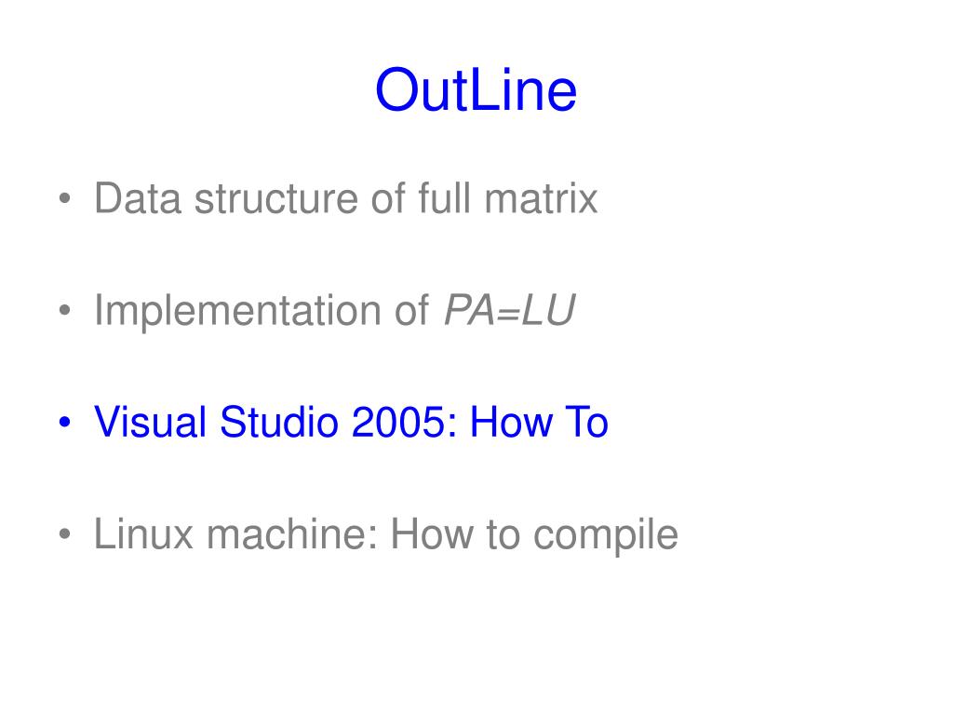Screen dimensions: 953x715
Task: Click the word compile in the last bullet
Action: [605, 536]
